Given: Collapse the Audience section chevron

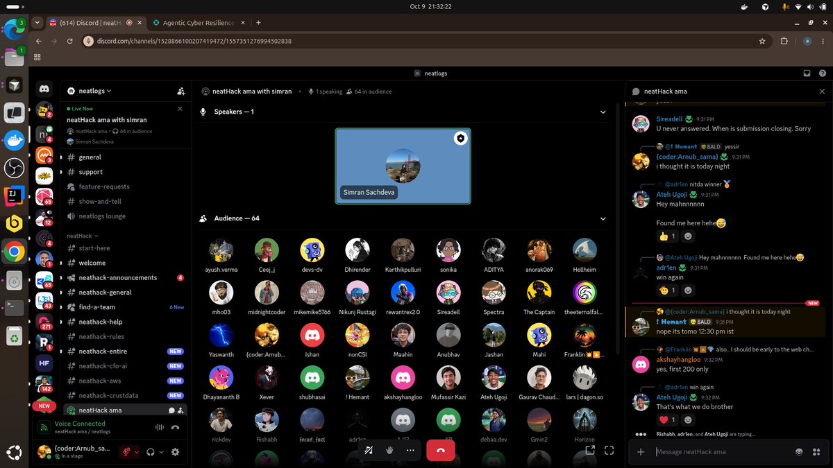Looking at the screenshot, I should 603,218.
